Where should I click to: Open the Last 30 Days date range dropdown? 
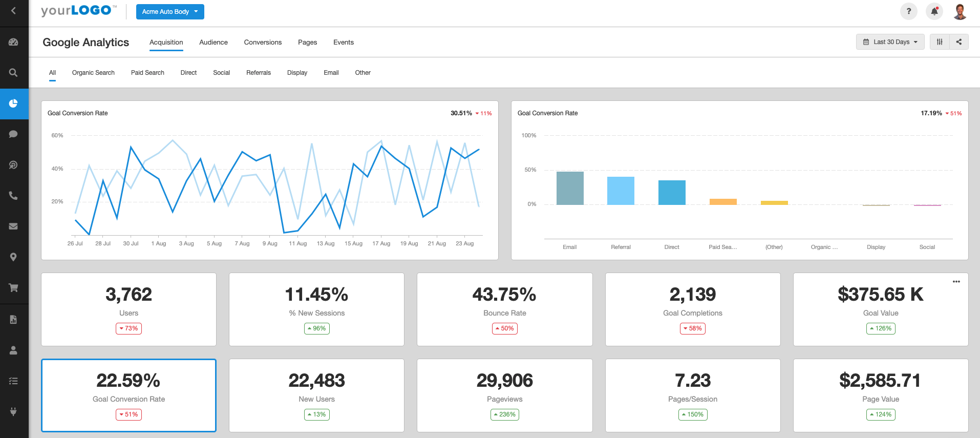point(890,42)
